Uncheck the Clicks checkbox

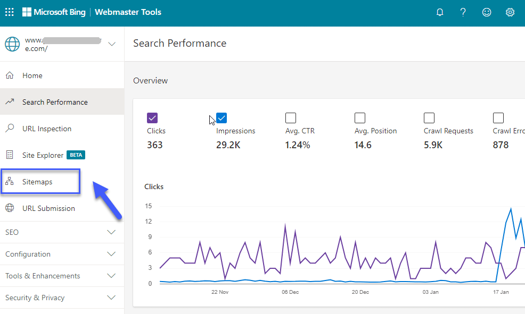(x=152, y=118)
